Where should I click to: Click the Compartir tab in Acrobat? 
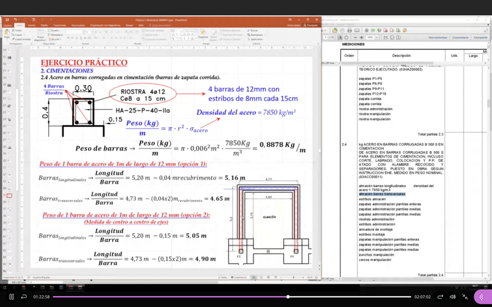point(480,38)
